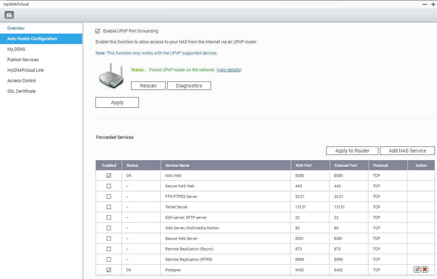This screenshot has width=437, height=279.
Task: Click the plus icon in title bar
Action: [x=433, y=4]
